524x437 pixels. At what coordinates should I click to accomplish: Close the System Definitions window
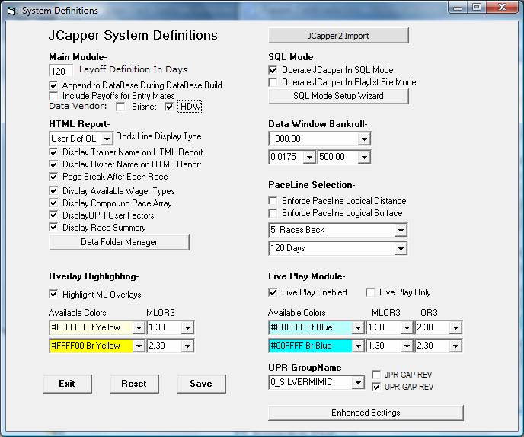tap(502, 8)
